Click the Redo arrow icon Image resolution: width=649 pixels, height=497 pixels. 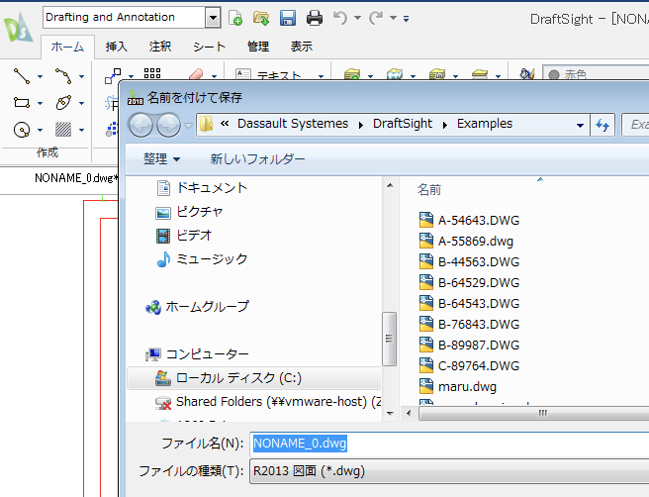click(x=376, y=18)
